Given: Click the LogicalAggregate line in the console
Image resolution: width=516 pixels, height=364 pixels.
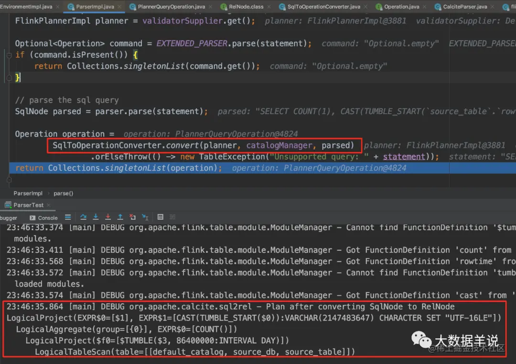Looking at the screenshot, I should point(126,330).
